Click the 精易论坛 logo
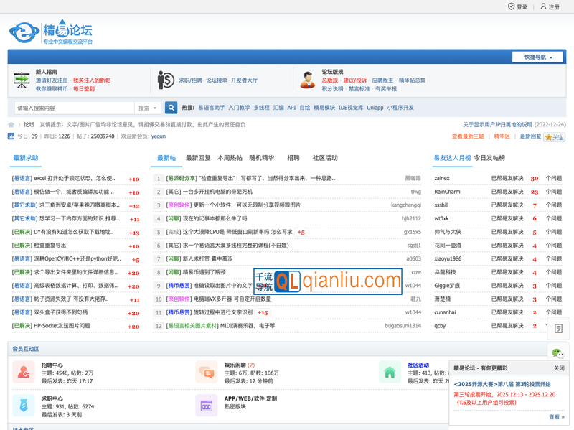 point(51,32)
